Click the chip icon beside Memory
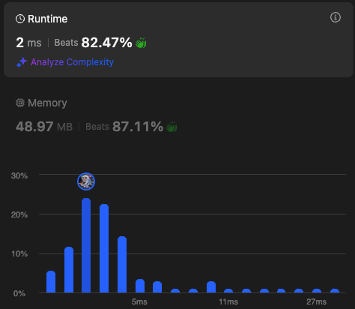The height and width of the screenshot is (309, 355). click(20, 103)
